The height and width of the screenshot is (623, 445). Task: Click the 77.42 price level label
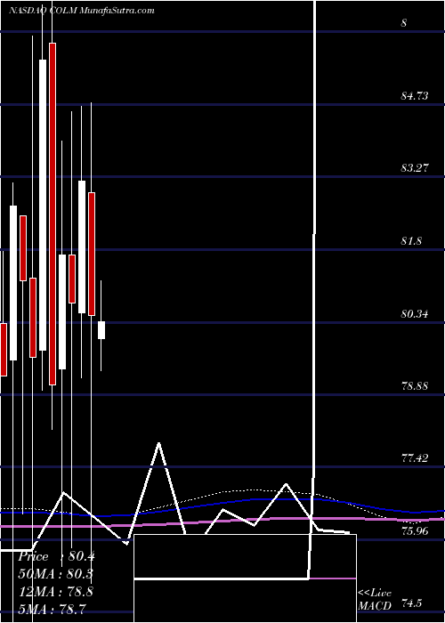click(415, 458)
